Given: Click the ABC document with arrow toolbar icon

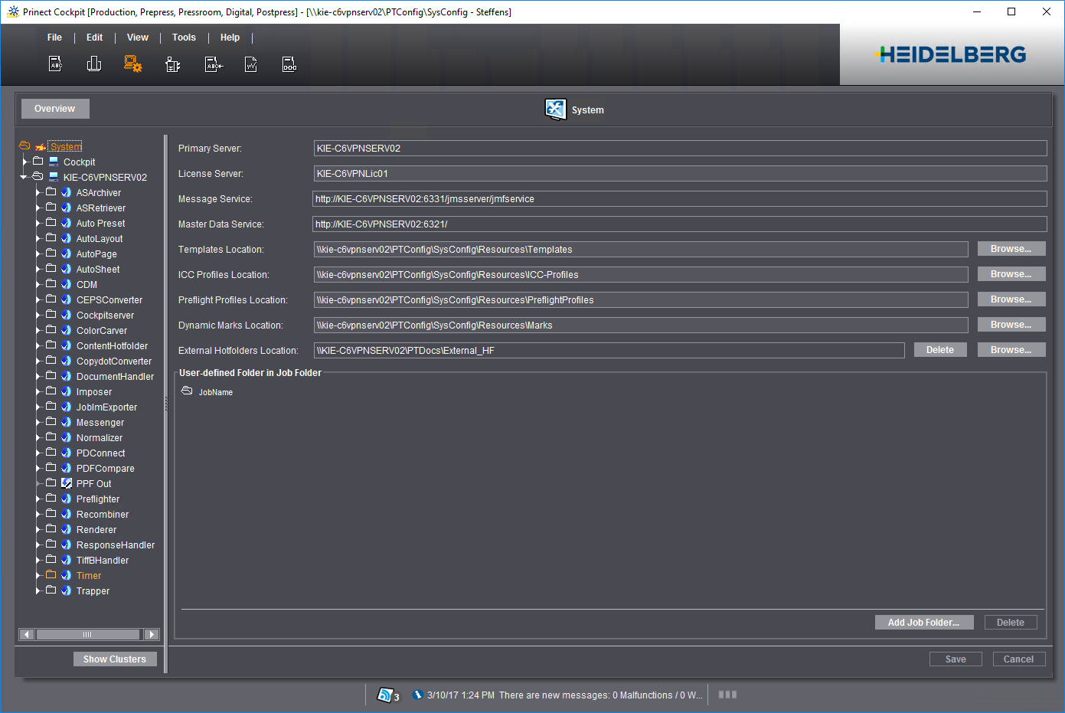Looking at the screenshot, I should click(x=214, y=65).
